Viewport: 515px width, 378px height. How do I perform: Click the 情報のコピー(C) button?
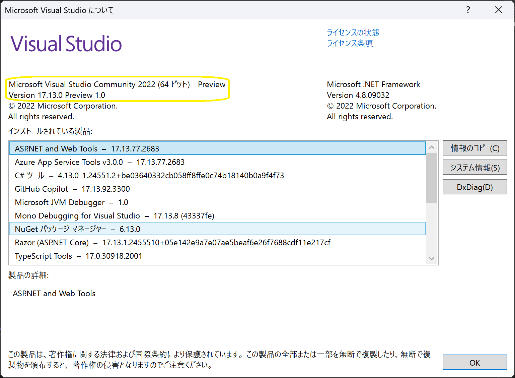(x=475, y=148)
